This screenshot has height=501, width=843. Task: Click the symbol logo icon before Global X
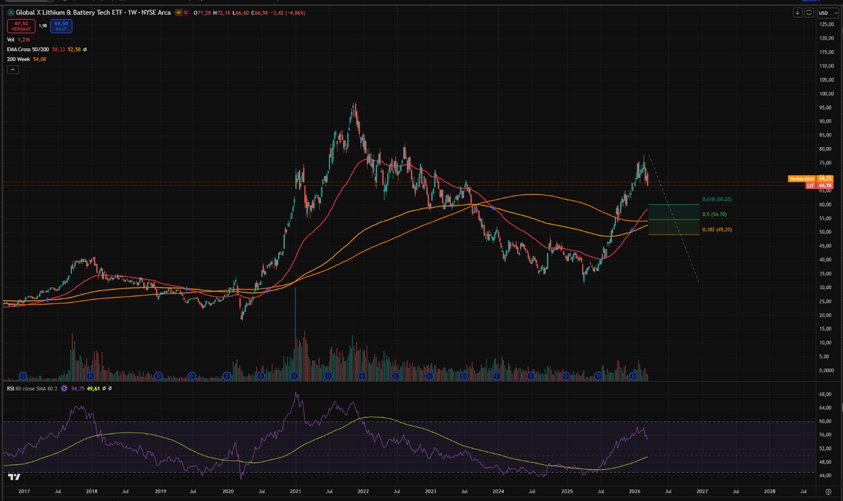click(x=11, y=13)
